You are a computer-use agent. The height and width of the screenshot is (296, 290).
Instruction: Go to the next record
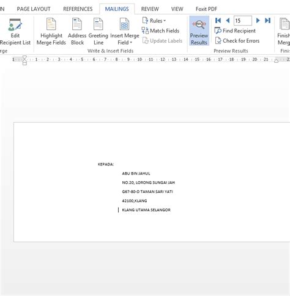[x=258, y=21]
